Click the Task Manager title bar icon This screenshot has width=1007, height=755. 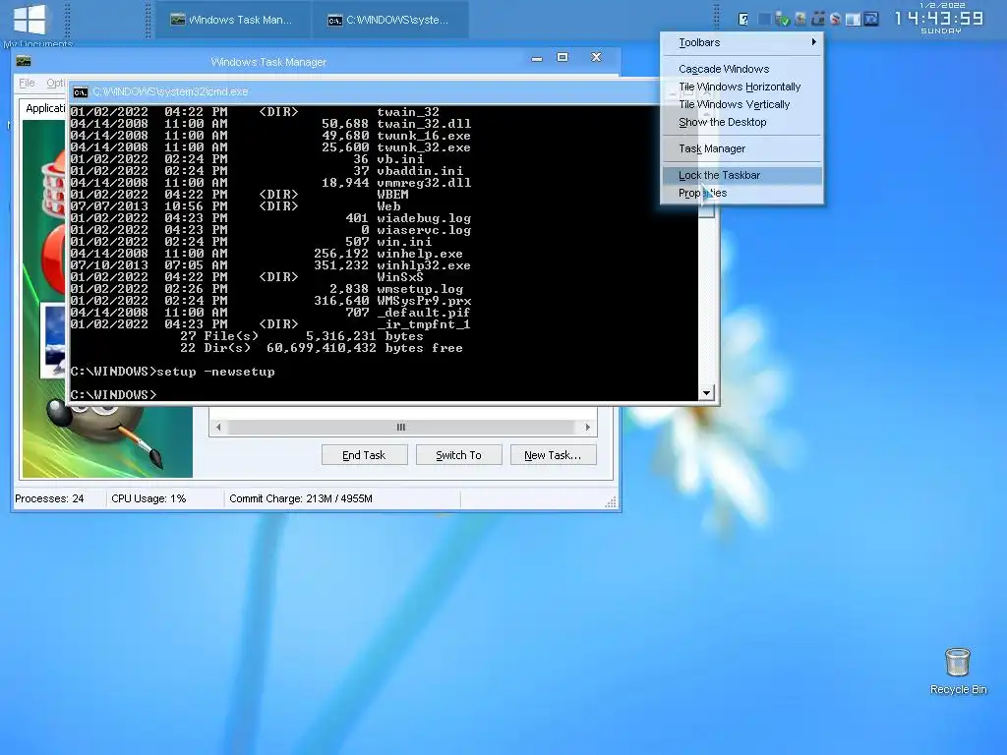tap(24, 62)
